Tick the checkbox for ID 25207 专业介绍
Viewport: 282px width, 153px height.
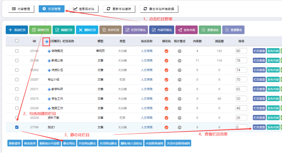(17, 79)
